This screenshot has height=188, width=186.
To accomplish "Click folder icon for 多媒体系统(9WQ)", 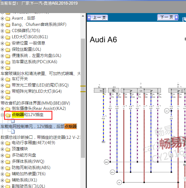I will click(8, 162).
